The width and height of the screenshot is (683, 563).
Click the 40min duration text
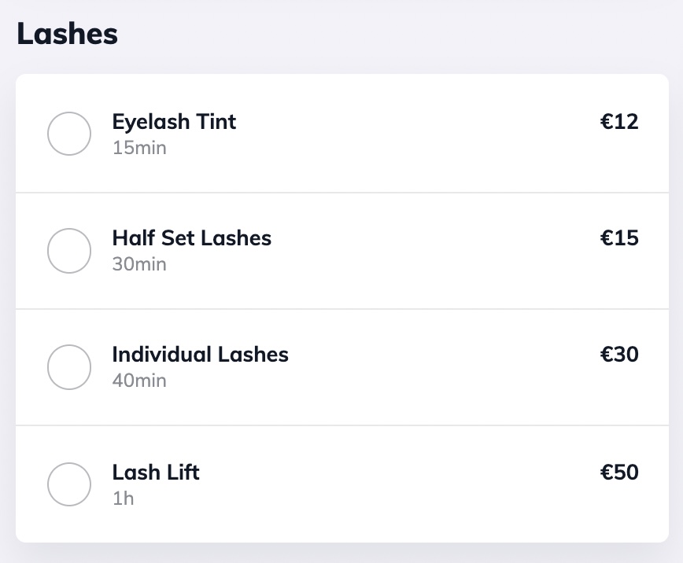click(139, 381)
